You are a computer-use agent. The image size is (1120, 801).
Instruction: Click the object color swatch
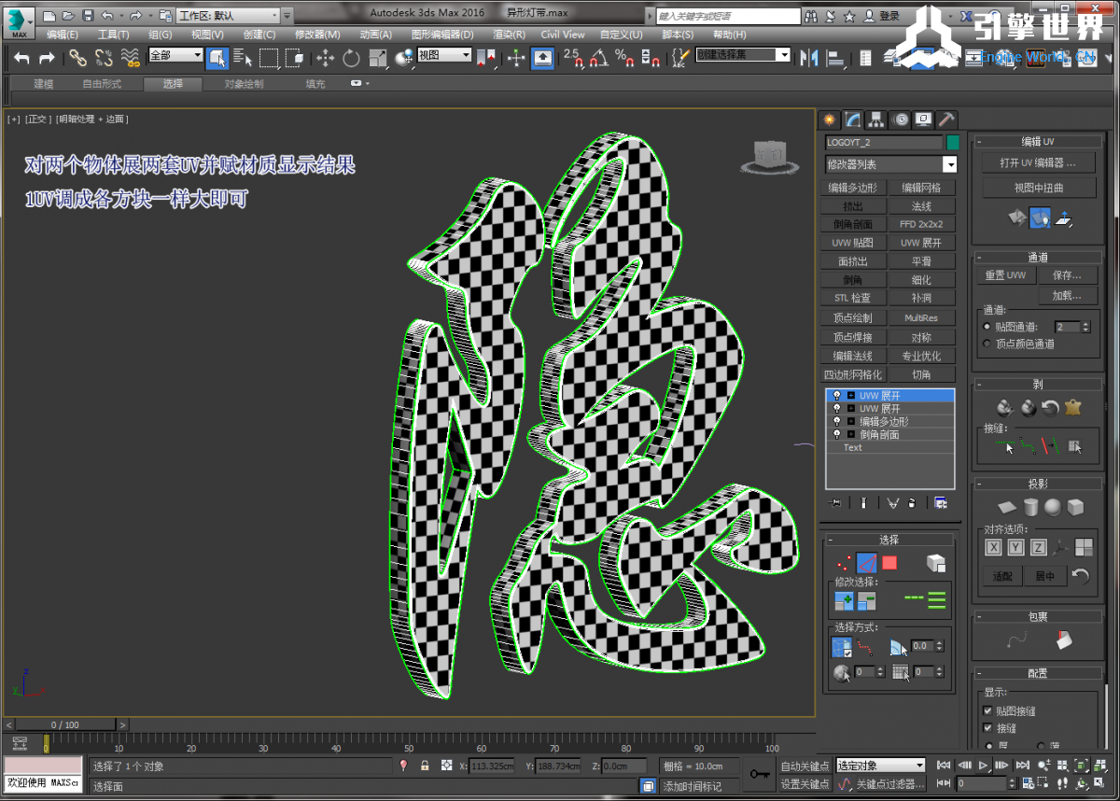(953, 143)
